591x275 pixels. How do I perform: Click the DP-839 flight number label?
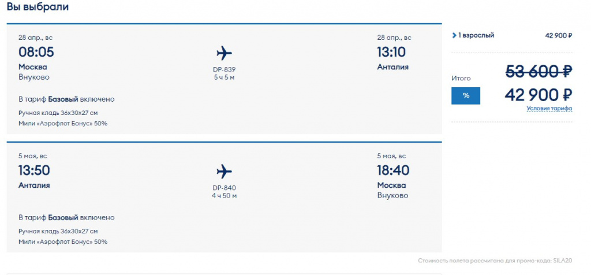click(x=224, y=69)
